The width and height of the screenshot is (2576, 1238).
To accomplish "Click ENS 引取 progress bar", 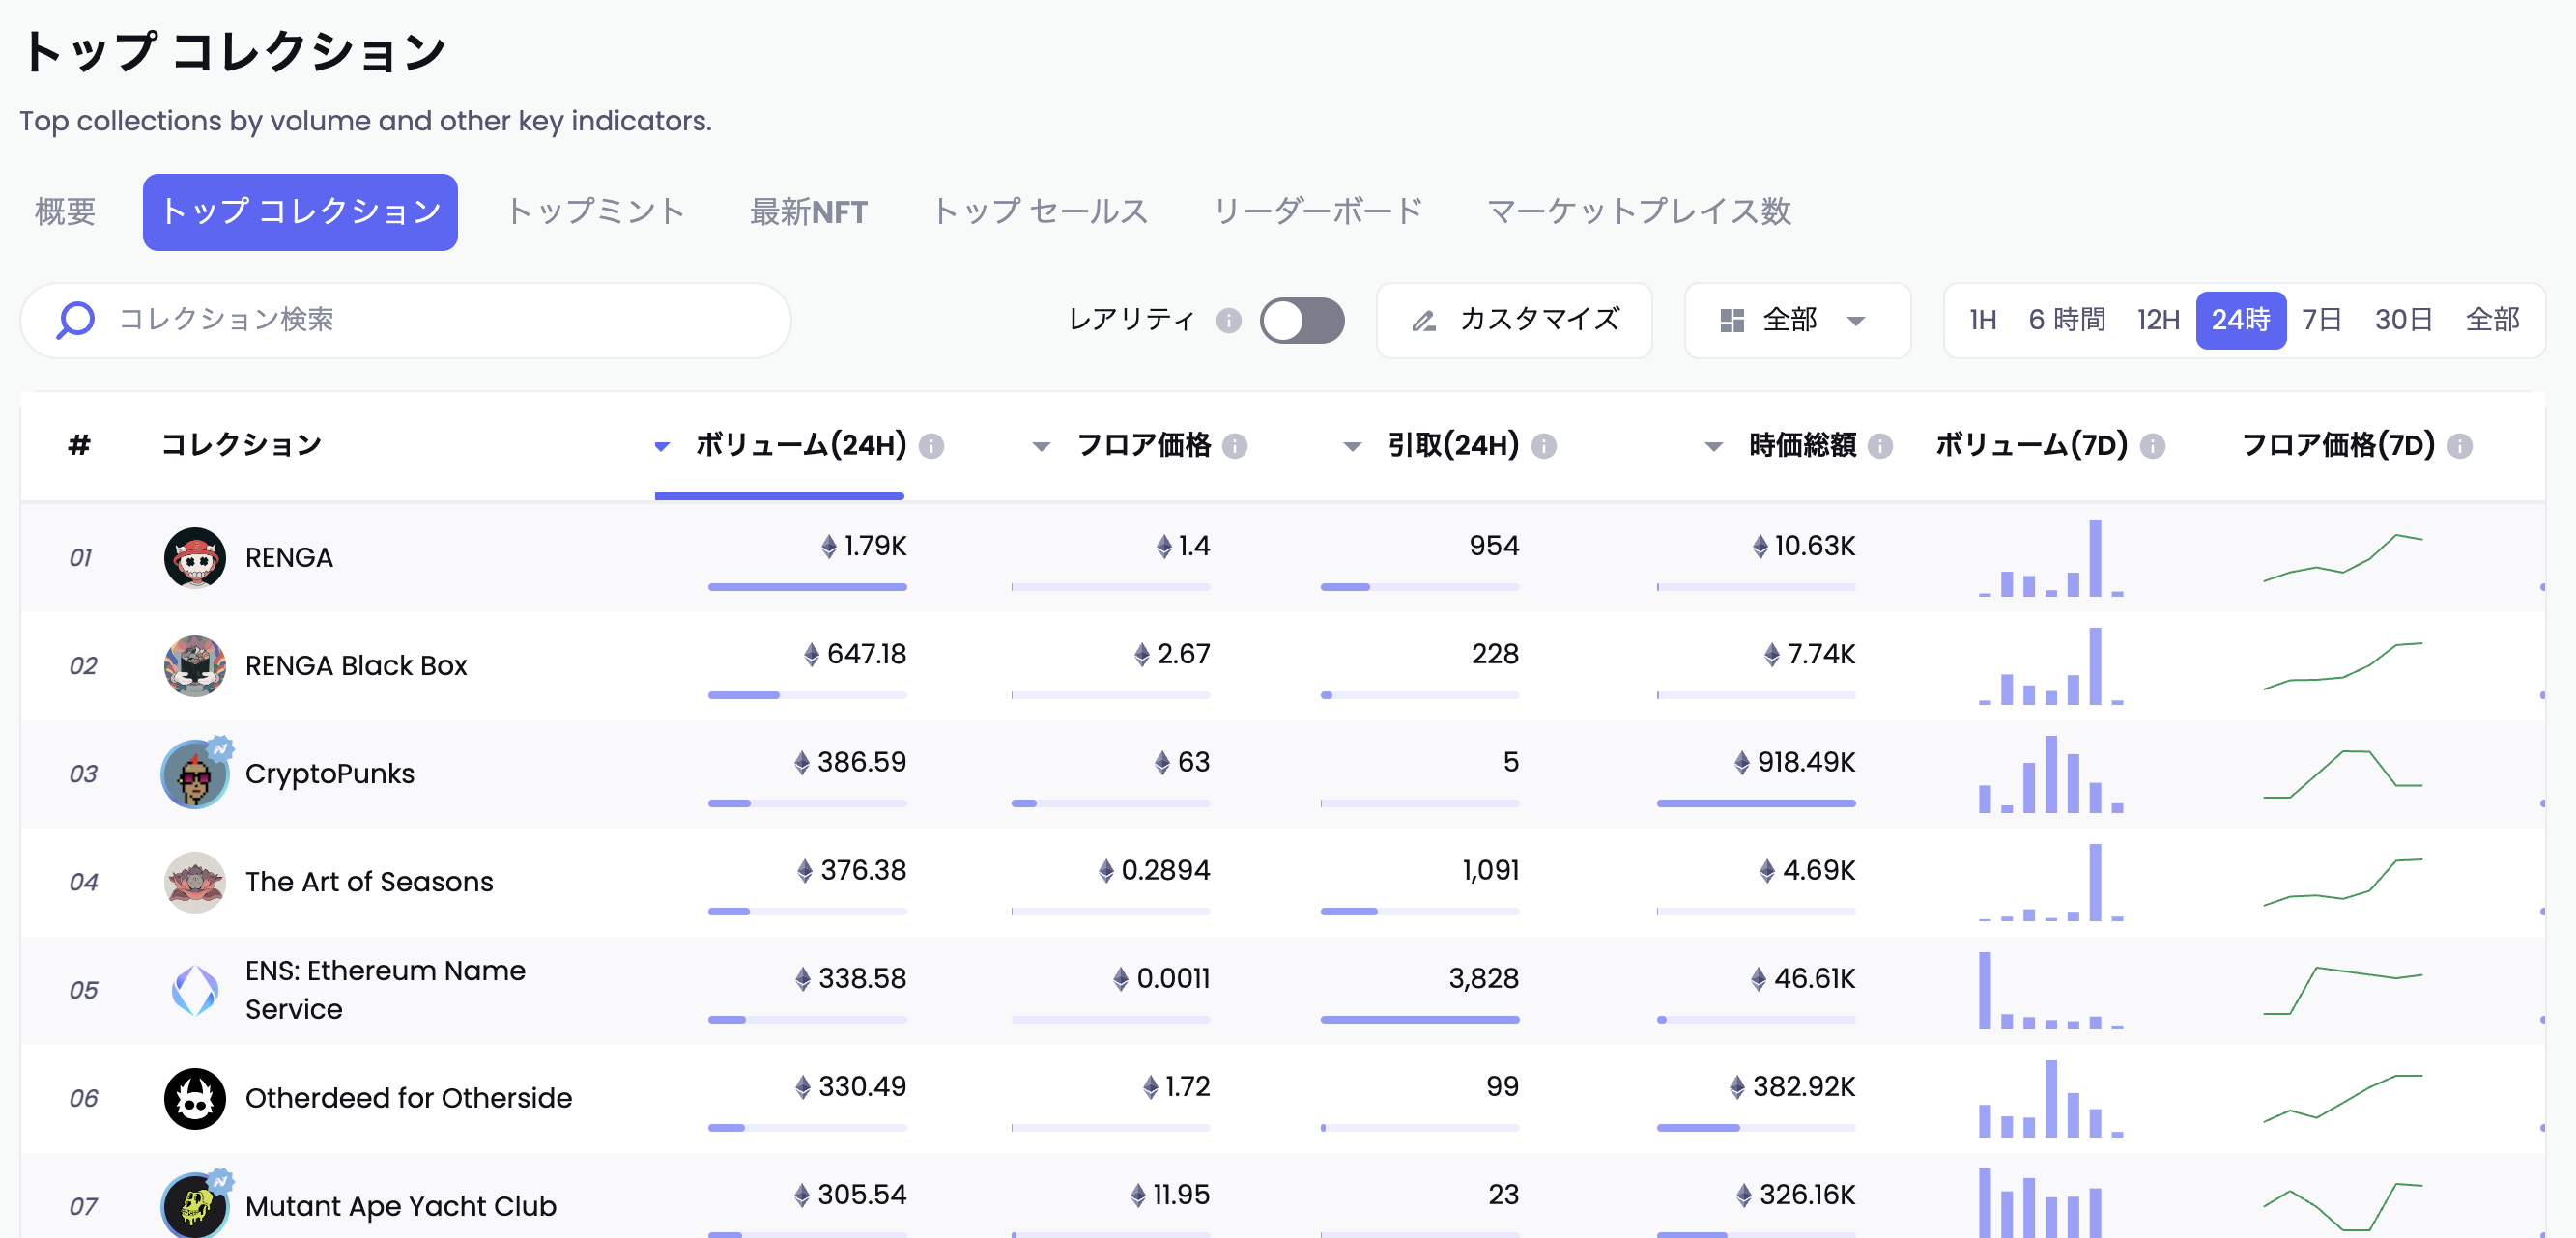I will (1420, 1019).
